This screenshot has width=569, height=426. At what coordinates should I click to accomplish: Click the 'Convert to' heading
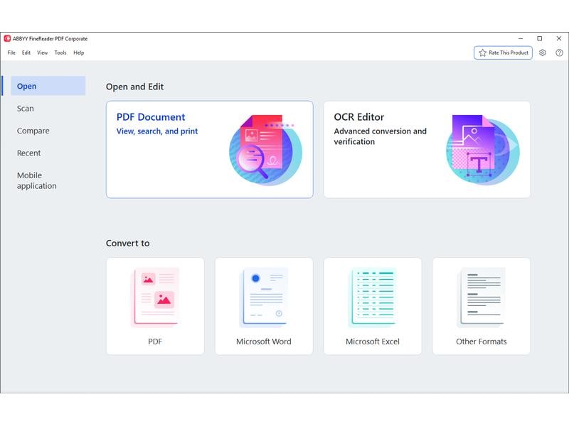tap(128, 243)
